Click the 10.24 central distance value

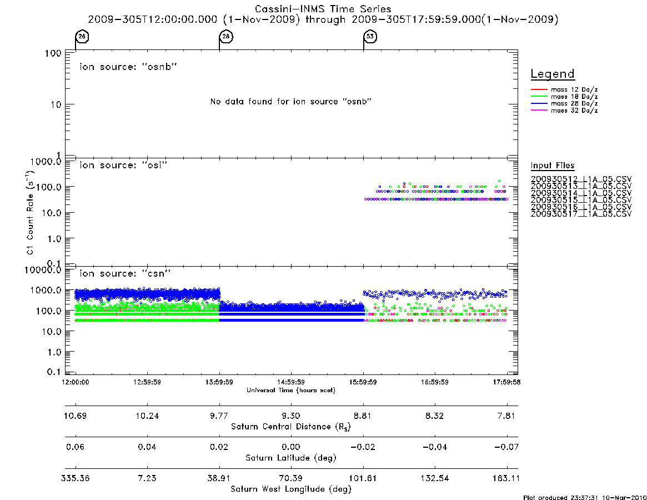[147, 416]
